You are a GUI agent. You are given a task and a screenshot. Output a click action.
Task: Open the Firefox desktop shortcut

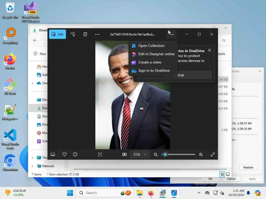[x=10, y=61]
